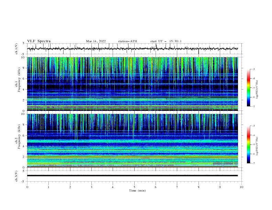Click inside the ch.2 spectrogram plot
The width and height of the screenshot is (272, 210).
[132, 141]
